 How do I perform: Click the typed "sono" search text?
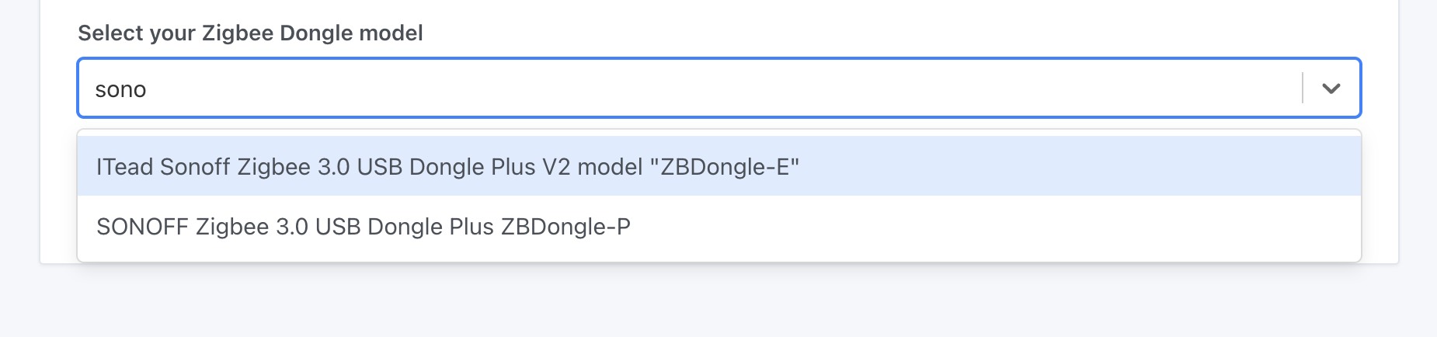[x=120, y=90]
